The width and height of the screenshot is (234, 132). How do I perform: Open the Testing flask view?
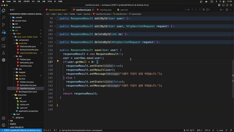click(3, 53)
